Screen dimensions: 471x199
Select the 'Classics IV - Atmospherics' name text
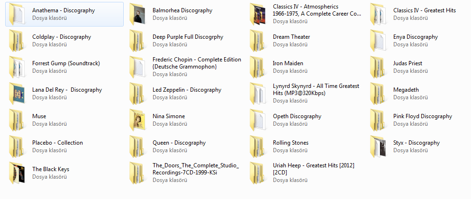pyautogui.click(x=306, y=7)
